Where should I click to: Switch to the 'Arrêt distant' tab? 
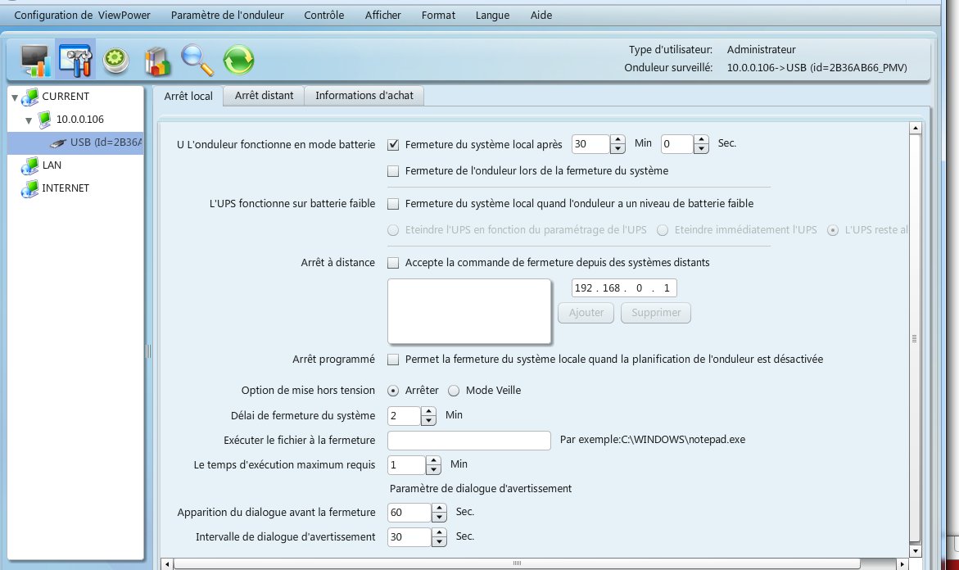(x=264, y=96)
